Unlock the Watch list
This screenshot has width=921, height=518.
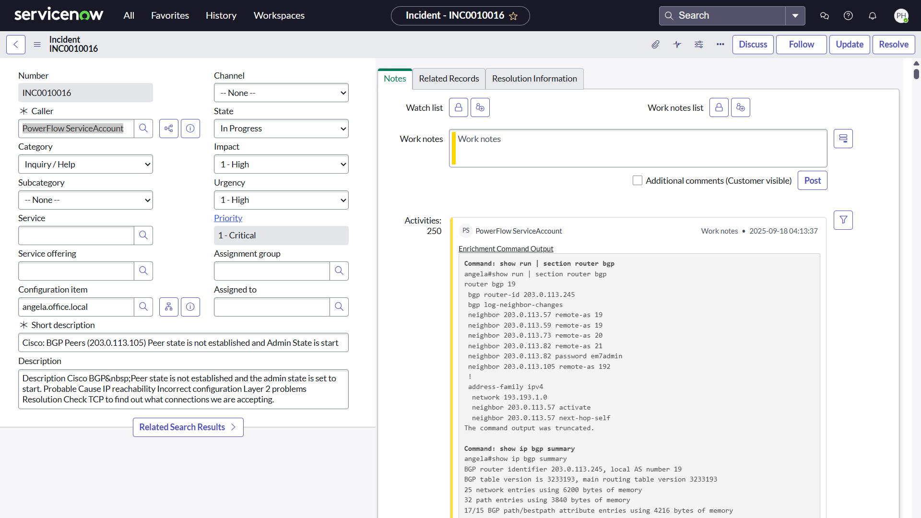click(x=458, y=107)
